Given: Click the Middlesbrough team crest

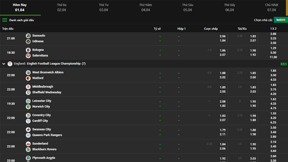Looking at the screenshot, I should click(x=28, y=87).
